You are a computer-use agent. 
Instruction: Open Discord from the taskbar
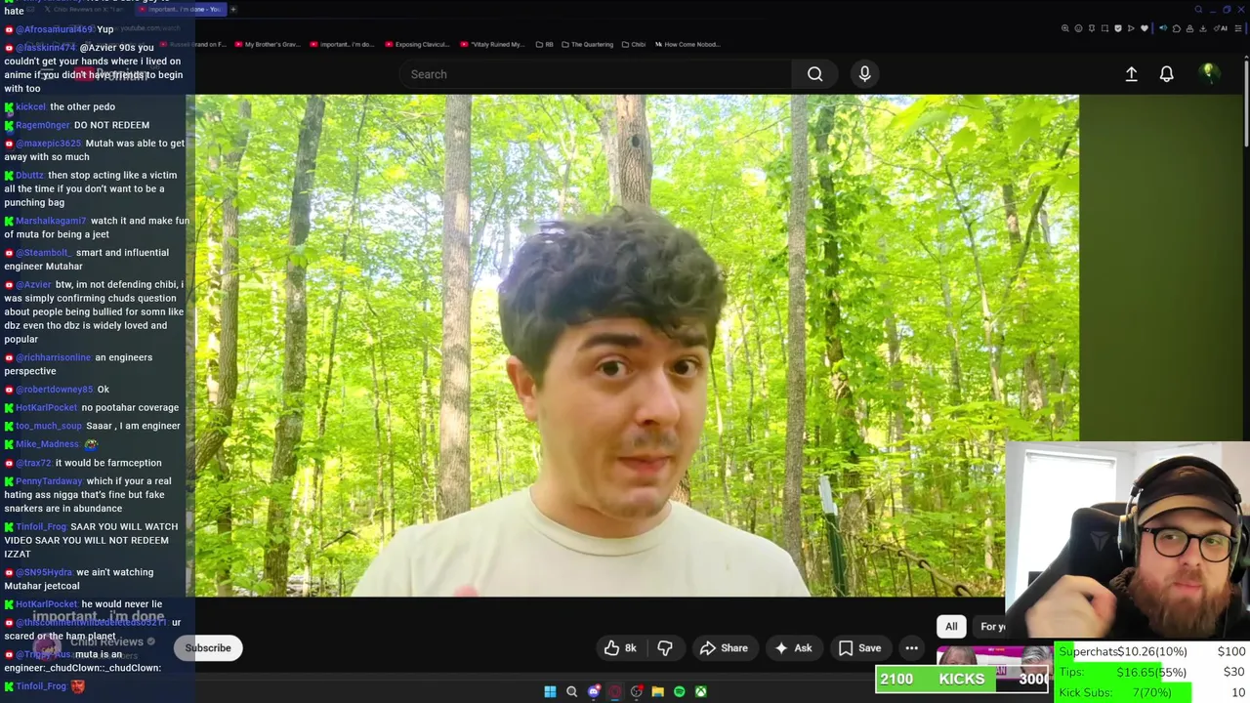coord(594,691)
